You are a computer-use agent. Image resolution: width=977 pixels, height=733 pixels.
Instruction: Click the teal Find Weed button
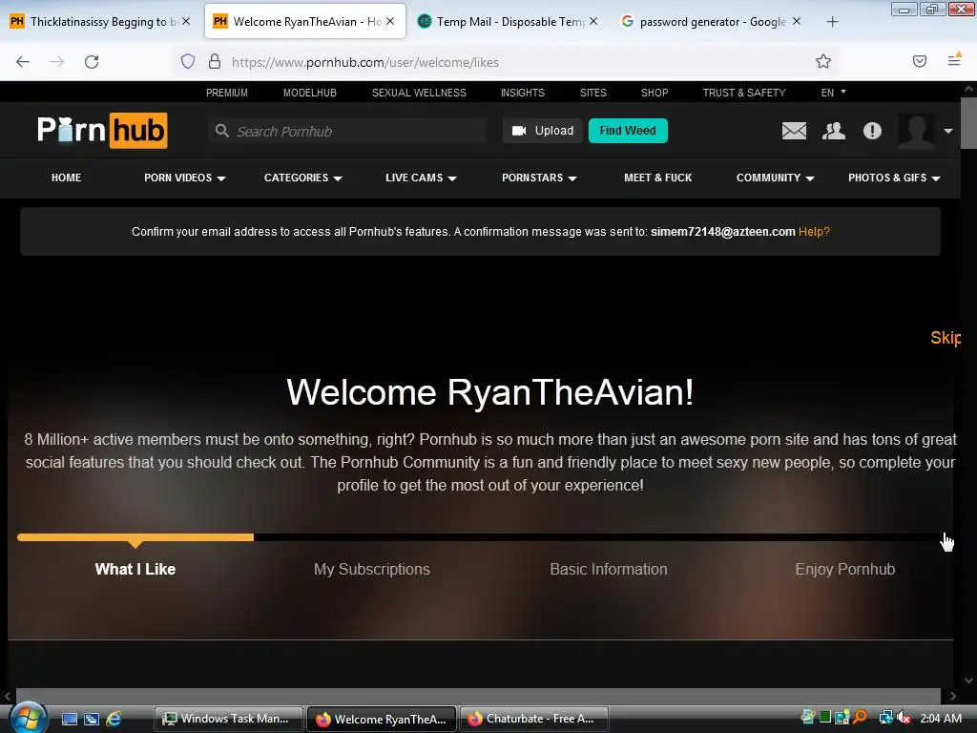628,131
